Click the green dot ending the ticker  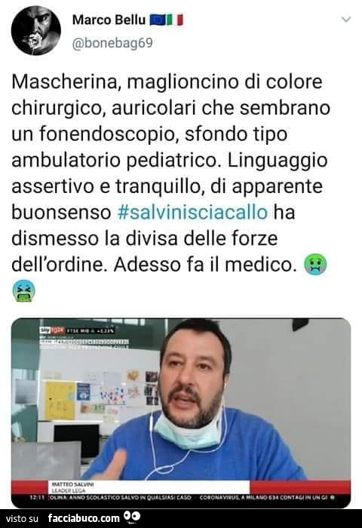click(x=333, y=497)
